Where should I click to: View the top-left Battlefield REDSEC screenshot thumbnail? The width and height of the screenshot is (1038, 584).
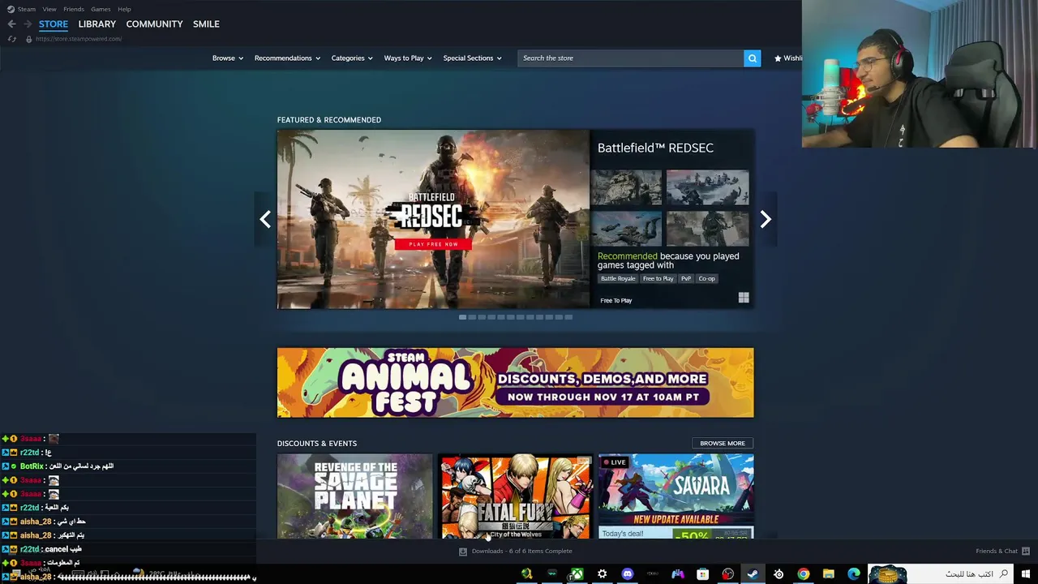coord(626,188)
